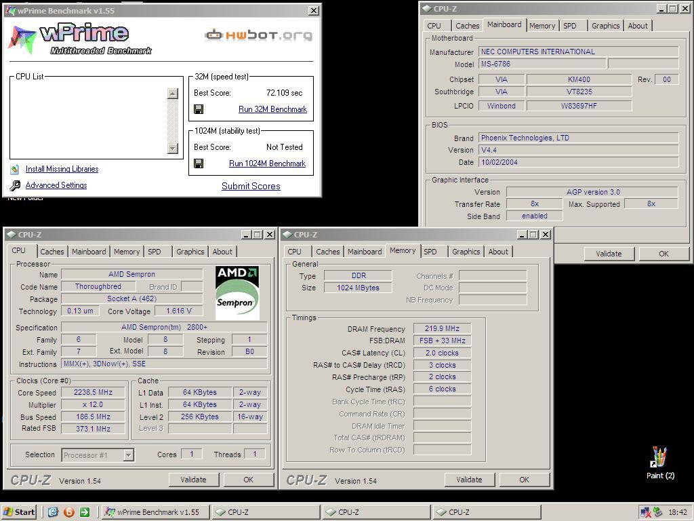Image resolution: width=694 pixels, height=521 pixels.
Task: Click the Install Missing Libraries icon
Action: coord(15,169)
